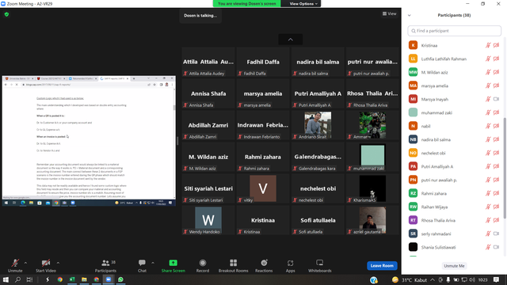Image resolution: width=507 pixels, height=285 pixels.
Task: Open Windows search from taskbar
Action: coord(17,279)
